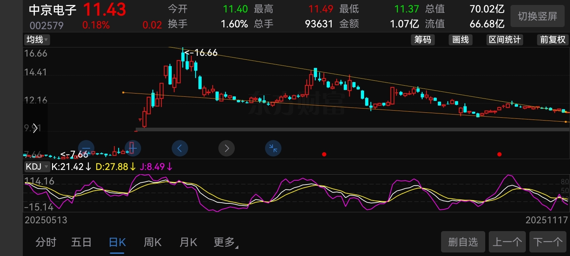Click the 0.18% change percentage
The image size is (570, 256).
[x=96, y=25]
